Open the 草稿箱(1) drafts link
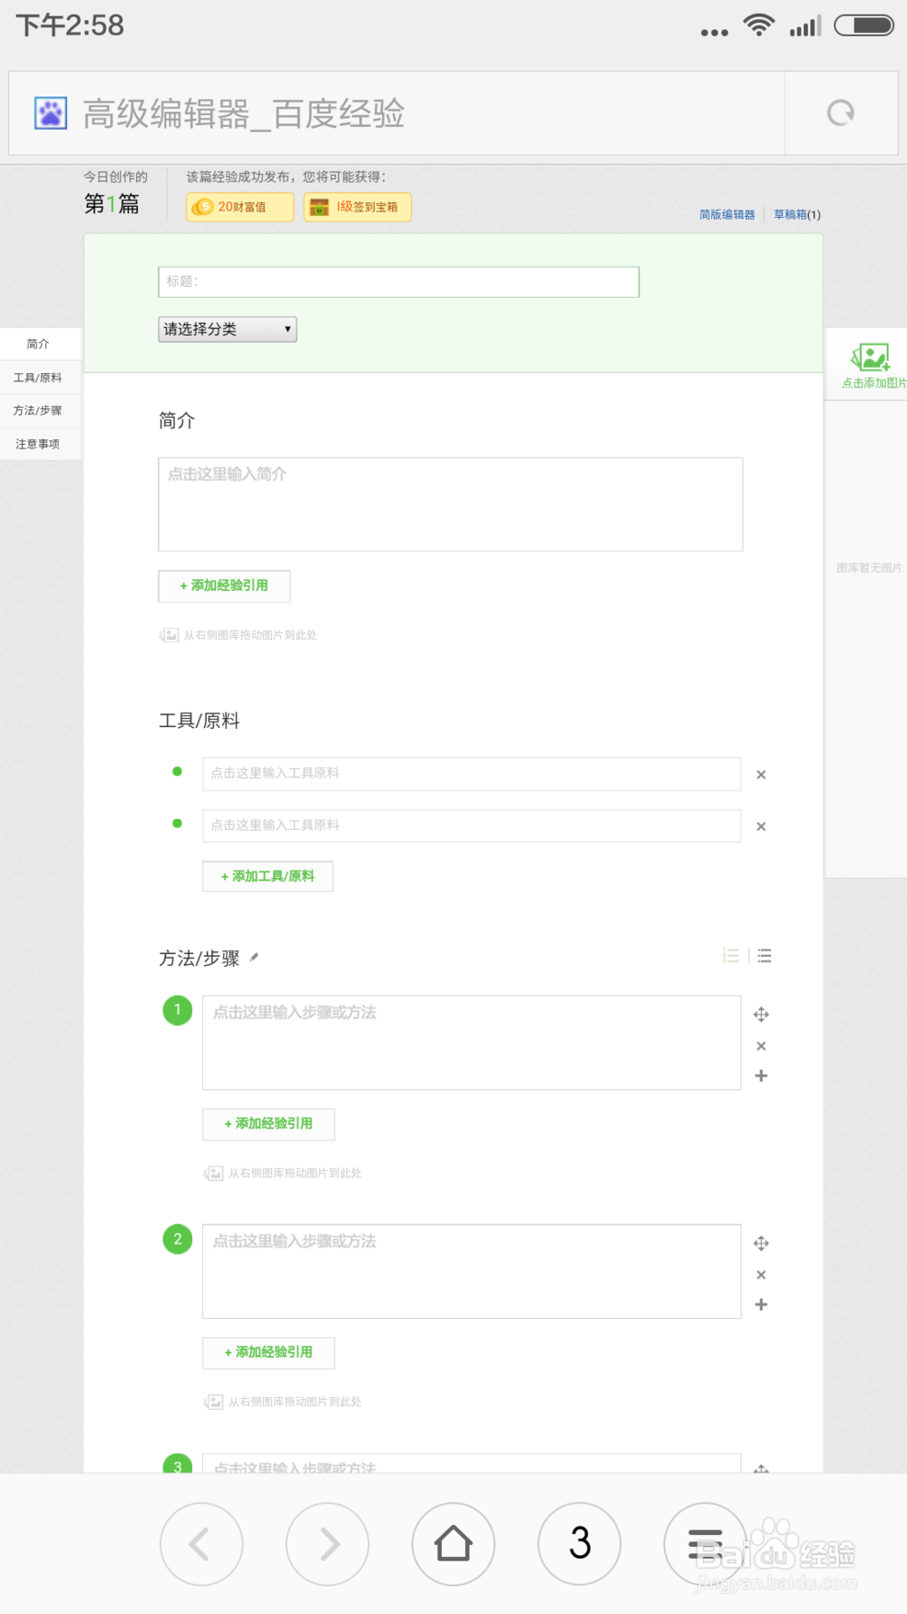Viewport: 907px width, 1614px height. coord(797,215)
